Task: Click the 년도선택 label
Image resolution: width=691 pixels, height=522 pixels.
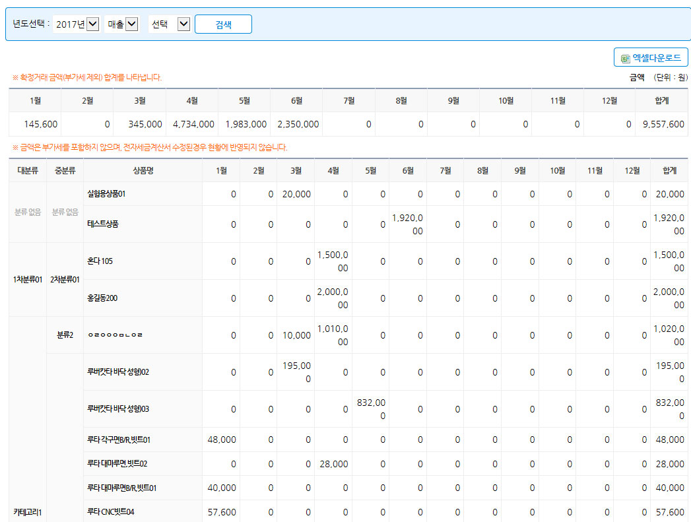Action: (x=31, y=24)
